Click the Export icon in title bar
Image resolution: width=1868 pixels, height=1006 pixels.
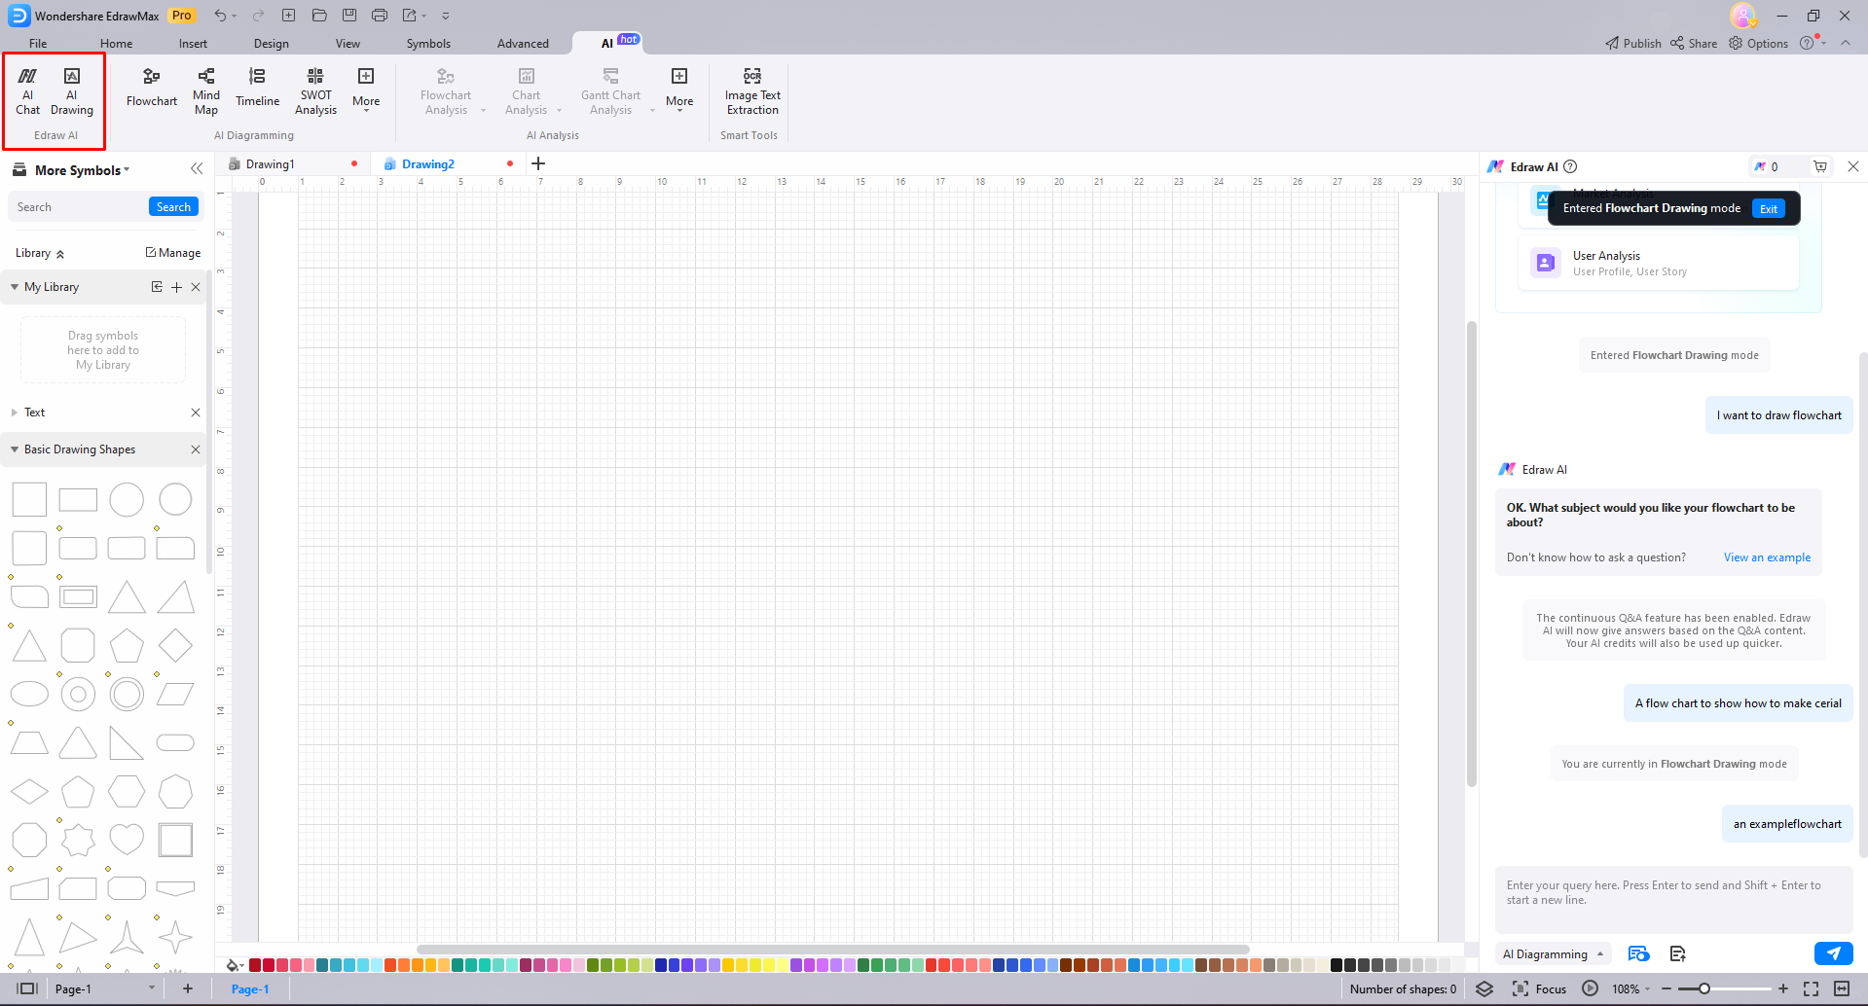410,16
